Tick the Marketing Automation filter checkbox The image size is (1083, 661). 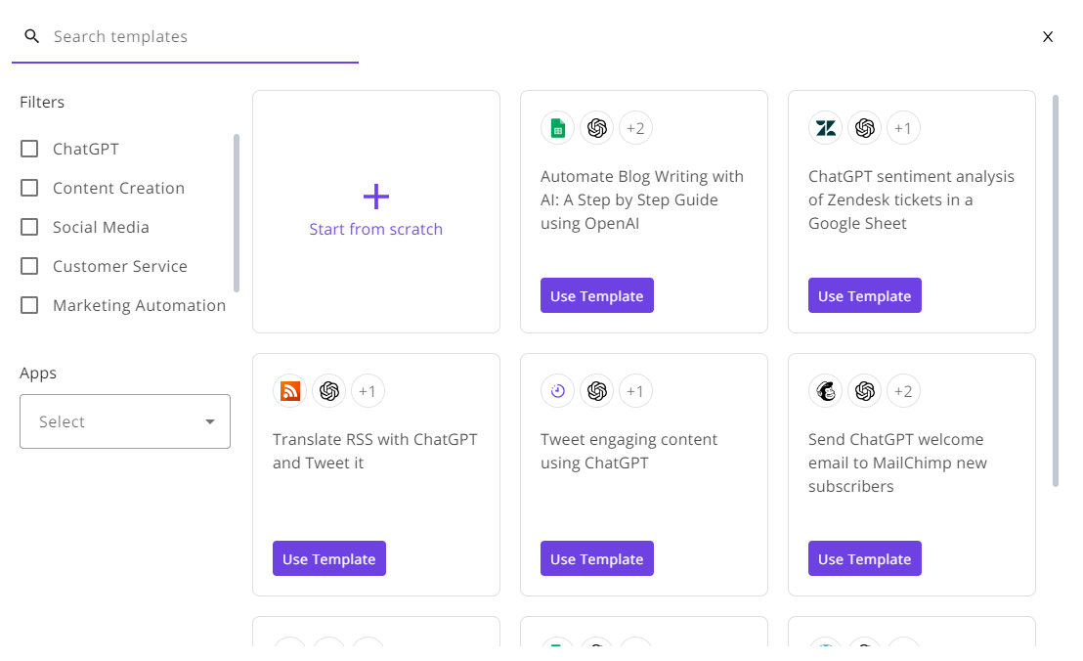click(x=30, y=305)
